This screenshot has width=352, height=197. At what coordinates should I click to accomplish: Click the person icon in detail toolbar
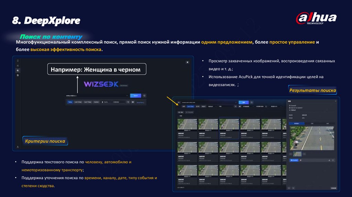coord(329,160)
